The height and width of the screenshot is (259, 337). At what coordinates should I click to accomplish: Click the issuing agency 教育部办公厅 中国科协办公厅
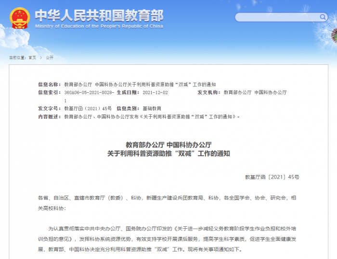pyautogui.click(x=255, y=92)
